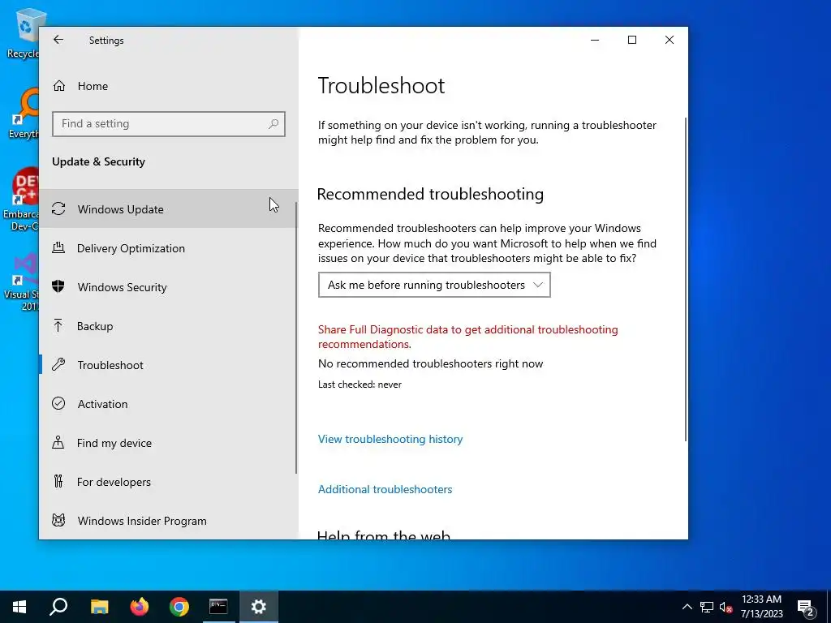The height and width of the screenshot is (623, 831).
Task: Click the Delivery Optimization icon
Action: (x=58, y=247)
